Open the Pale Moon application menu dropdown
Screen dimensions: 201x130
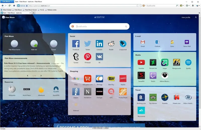pyautogui.click(x=7, y=2)
